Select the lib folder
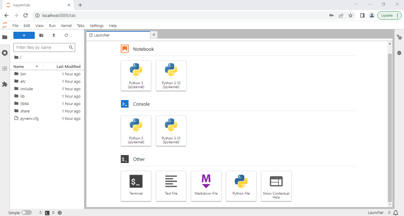The height and width of the screenshot is (216, 404). (47, 96)
